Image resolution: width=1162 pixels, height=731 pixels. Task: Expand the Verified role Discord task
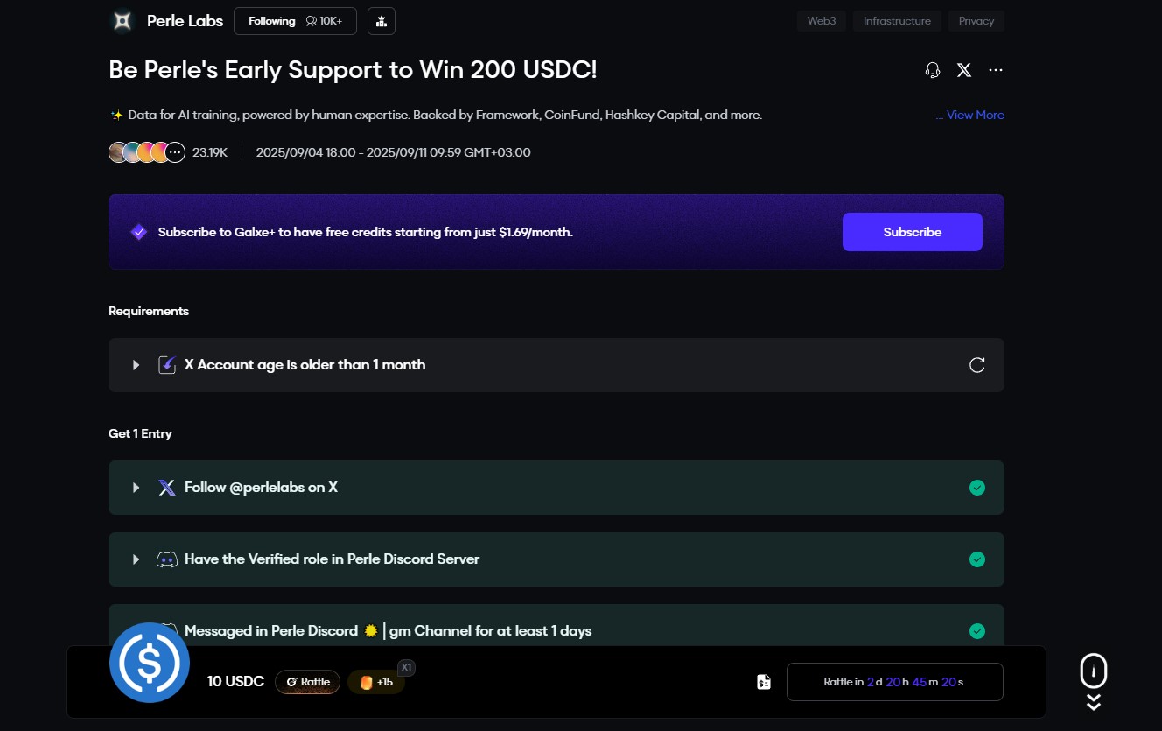[136, 559]
